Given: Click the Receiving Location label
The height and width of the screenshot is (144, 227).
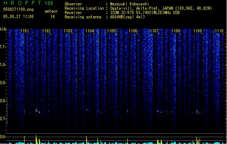Looking at the screenshot, I should click(84, 8).
